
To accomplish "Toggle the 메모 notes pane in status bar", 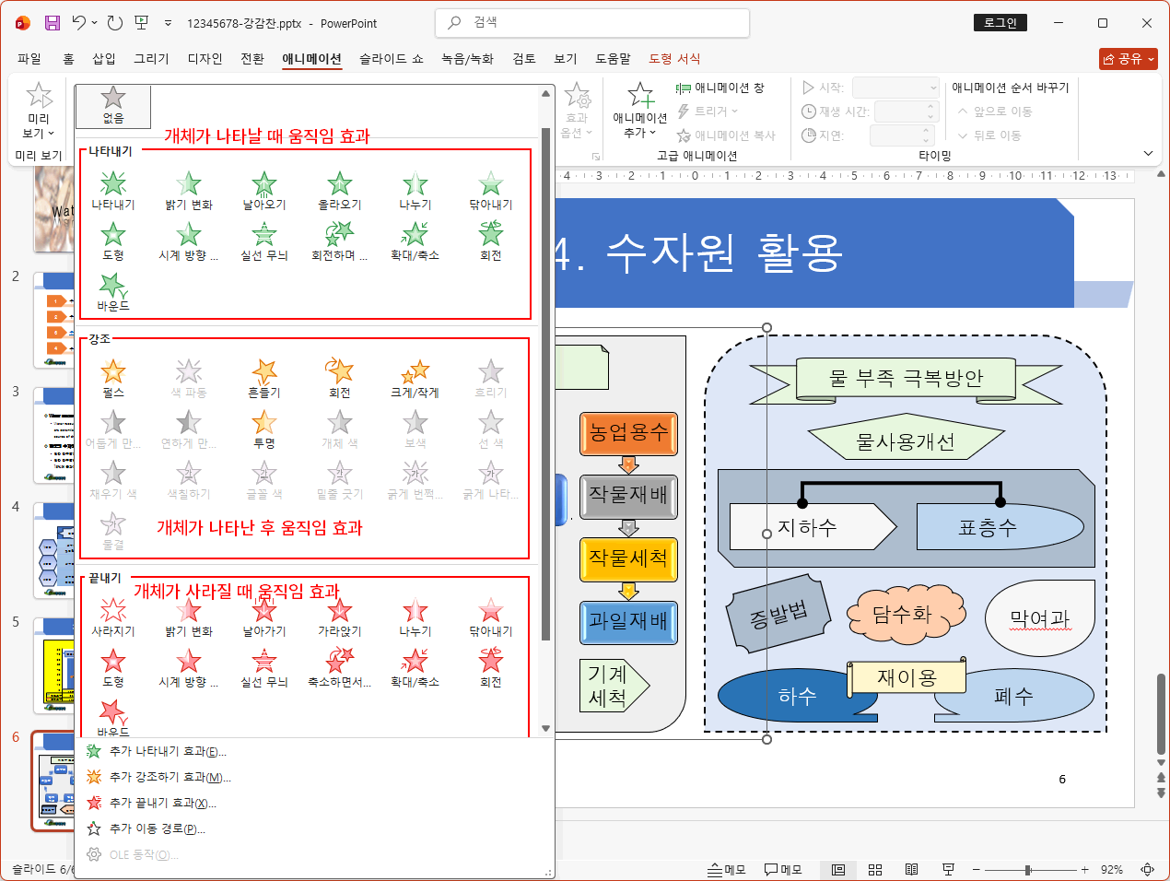I will [x=780, y=869].
